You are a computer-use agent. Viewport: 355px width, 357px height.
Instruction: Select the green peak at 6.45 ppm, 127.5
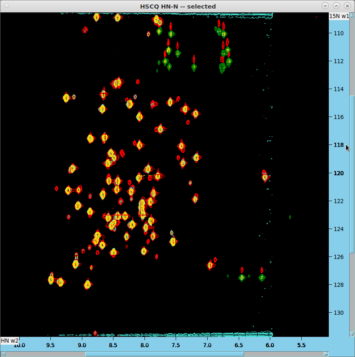click(x=242, y=277)
